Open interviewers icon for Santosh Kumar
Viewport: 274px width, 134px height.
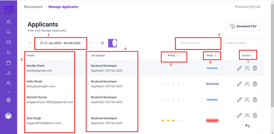coord(247,100)
